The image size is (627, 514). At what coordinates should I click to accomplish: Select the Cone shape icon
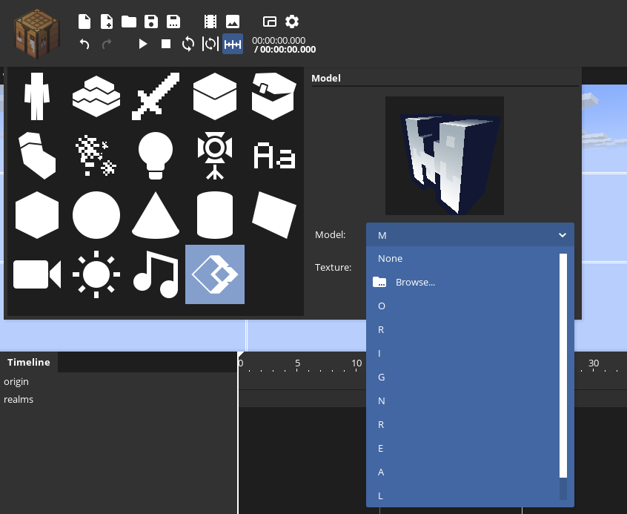[156, 215]
